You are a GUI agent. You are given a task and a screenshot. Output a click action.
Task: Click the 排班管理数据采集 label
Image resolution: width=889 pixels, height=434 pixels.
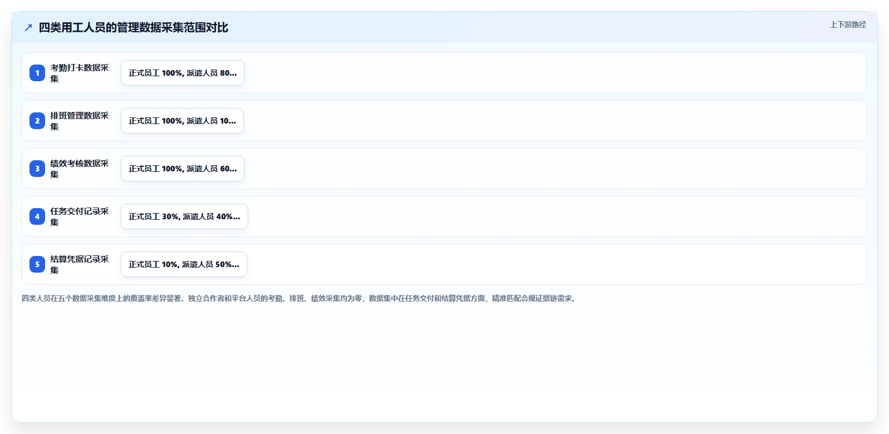[x=80, y=121]
